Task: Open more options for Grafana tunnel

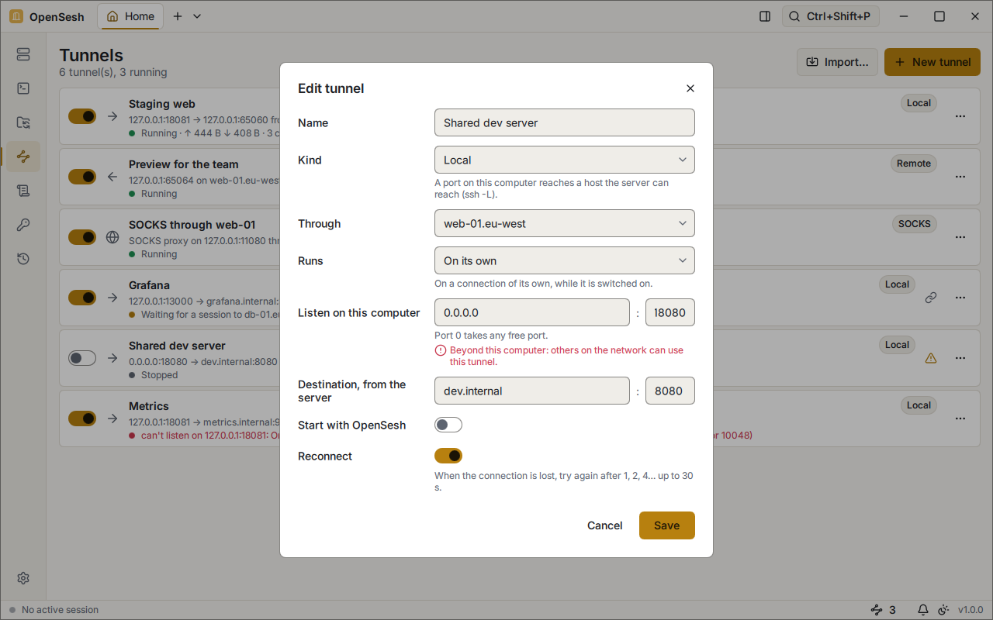Action: pos(960,298)
